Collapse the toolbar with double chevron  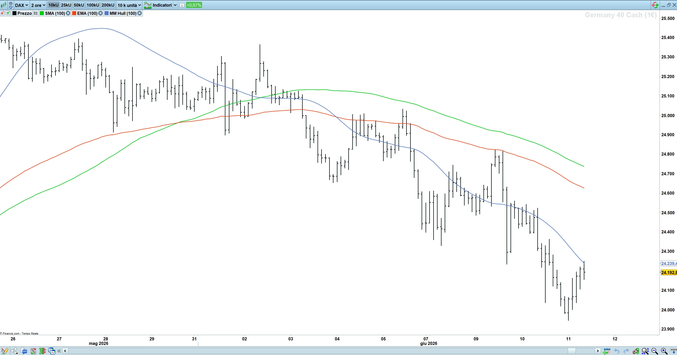pyautogui.click(x=59, y=351)
